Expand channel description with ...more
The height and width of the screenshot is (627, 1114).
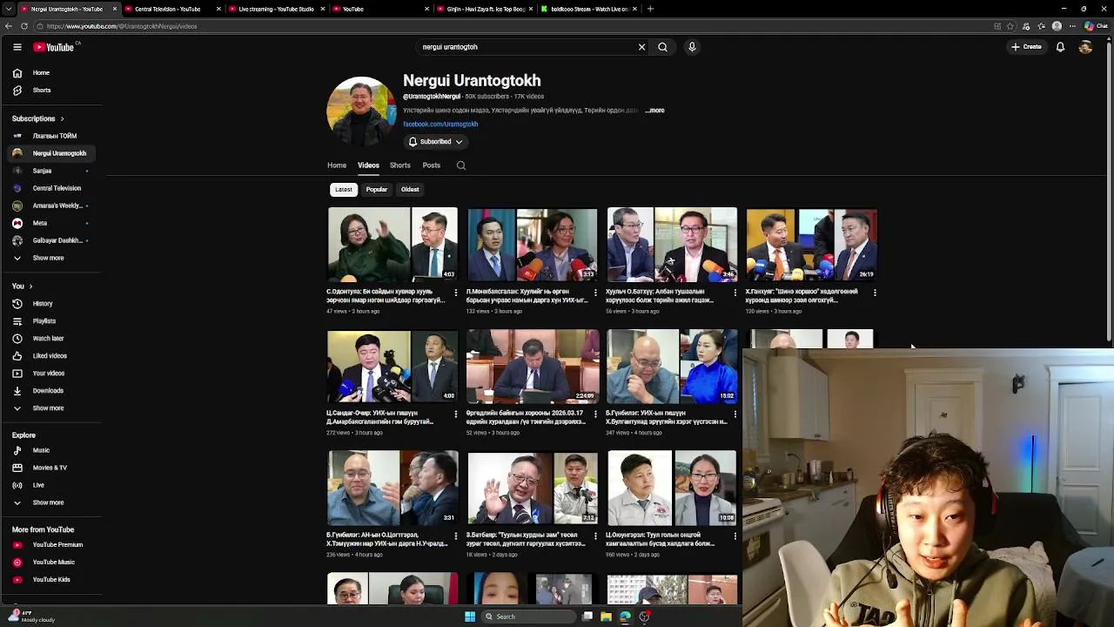(x=655, y=111)
